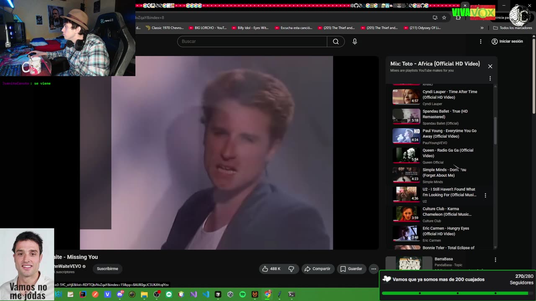Open Billy Idol - Eyes Wit... bookmark
Screen dimensions: 536x301
point(250,28)
